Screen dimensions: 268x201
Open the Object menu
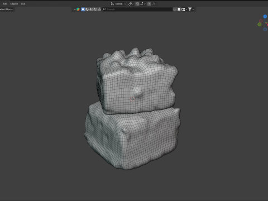click(x=14, y=4)
